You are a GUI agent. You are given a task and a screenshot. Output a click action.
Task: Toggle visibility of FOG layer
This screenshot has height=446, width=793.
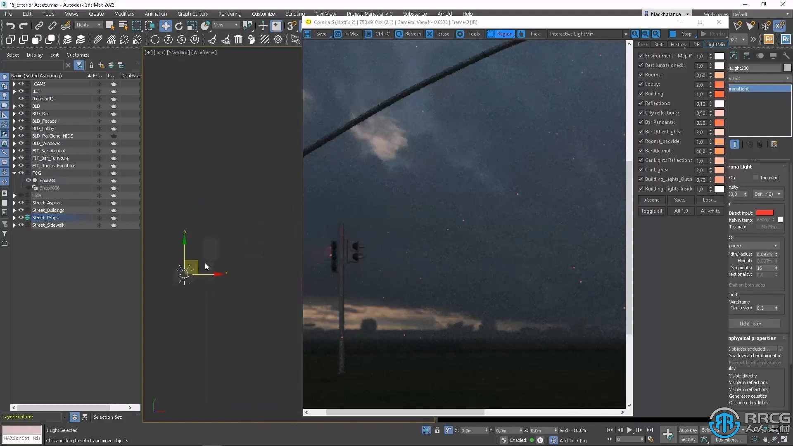click(x=20, y=173)
